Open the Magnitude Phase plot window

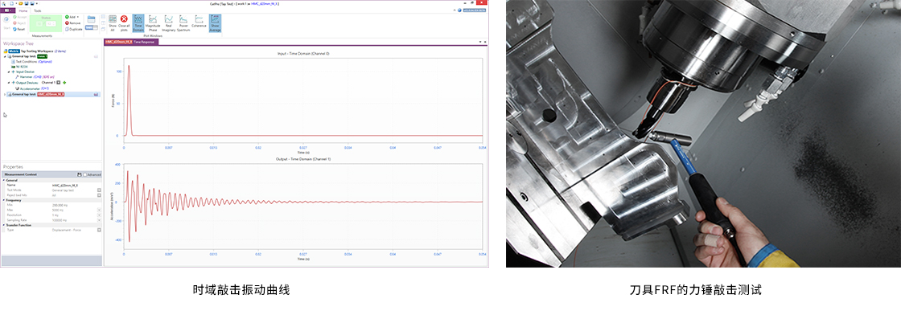tap(154, 21)
